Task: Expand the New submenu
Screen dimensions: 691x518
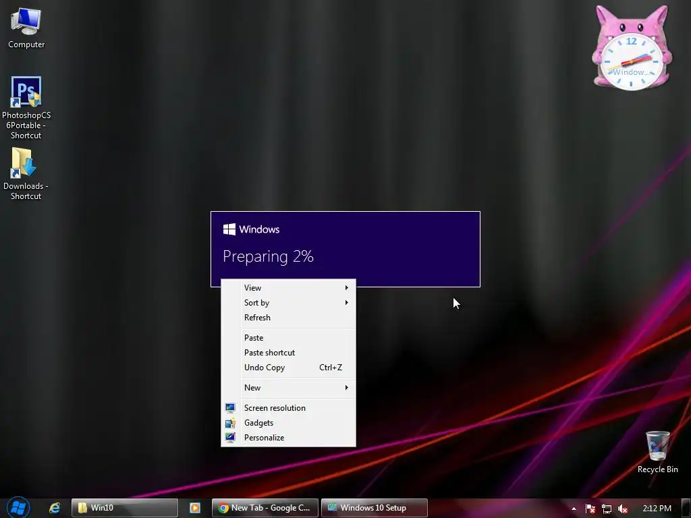Action: 289,388
